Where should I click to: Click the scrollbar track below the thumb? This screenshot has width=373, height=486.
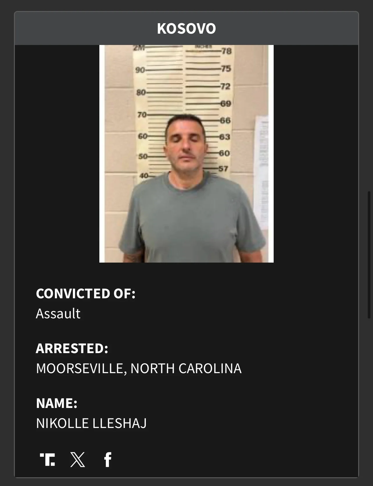pyautogui.click(x=369, y=400)
